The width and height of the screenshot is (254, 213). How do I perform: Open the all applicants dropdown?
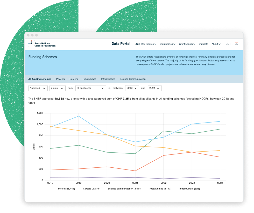pos(90,88)
